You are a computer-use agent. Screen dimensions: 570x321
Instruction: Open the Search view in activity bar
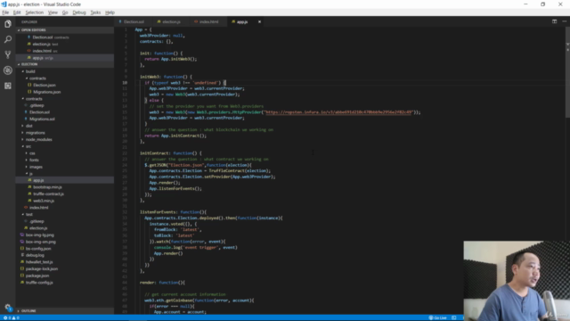point(8,39)
